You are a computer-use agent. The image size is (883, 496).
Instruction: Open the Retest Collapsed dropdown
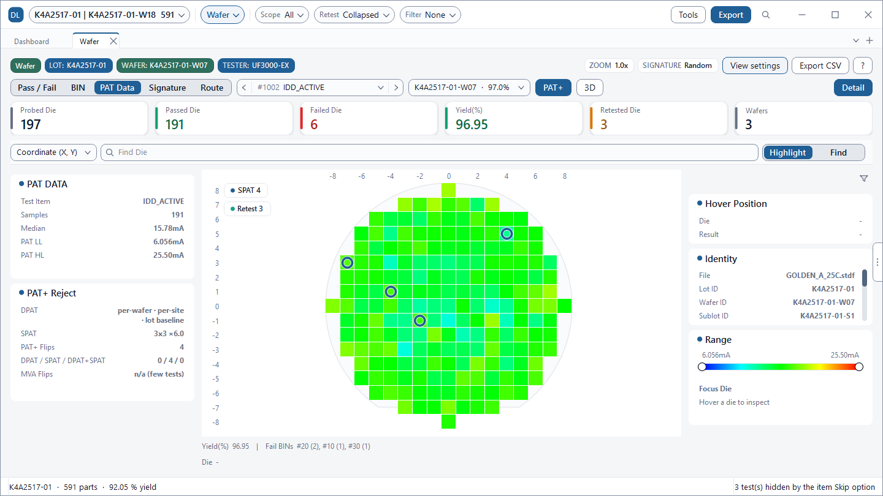pyautogui.click(x=354, y=15)
